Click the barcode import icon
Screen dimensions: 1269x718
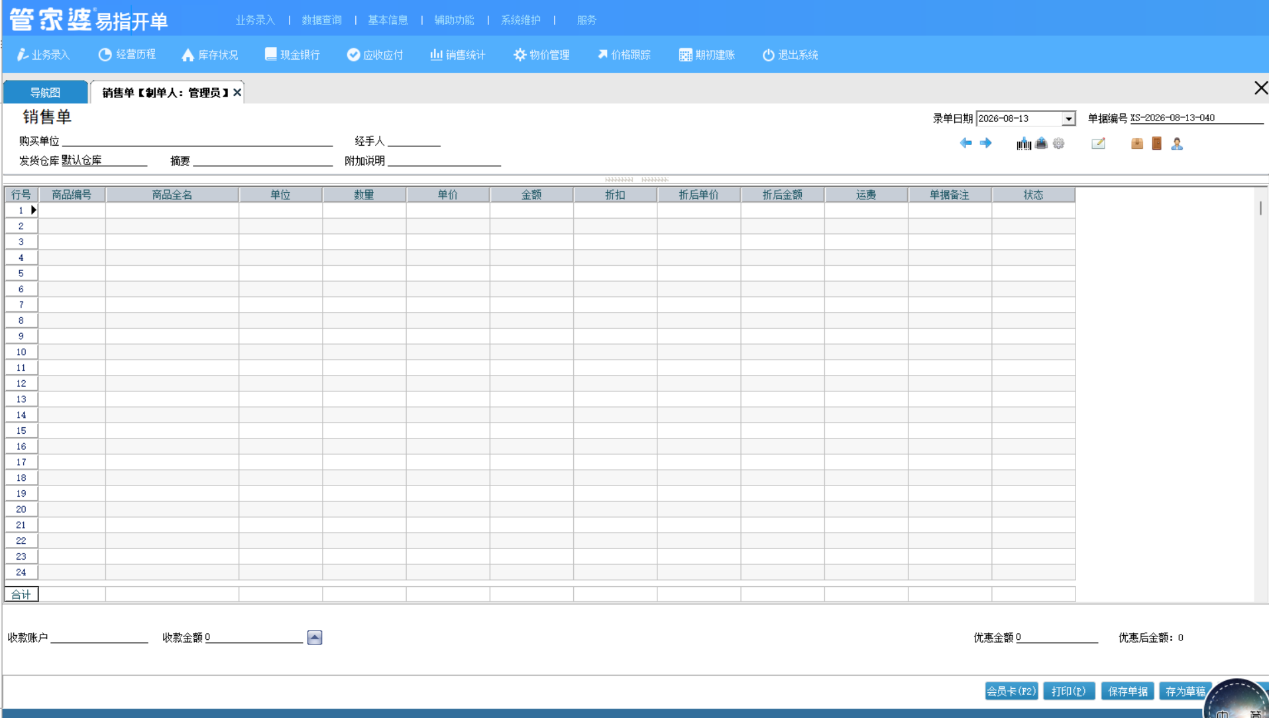[1024, 144]
